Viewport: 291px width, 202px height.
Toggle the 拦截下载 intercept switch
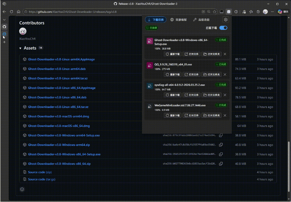point(223,28)
